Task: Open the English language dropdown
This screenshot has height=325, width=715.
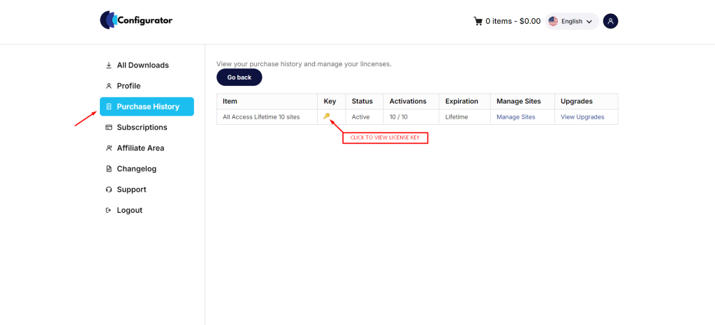Action: tap(572, 22)
